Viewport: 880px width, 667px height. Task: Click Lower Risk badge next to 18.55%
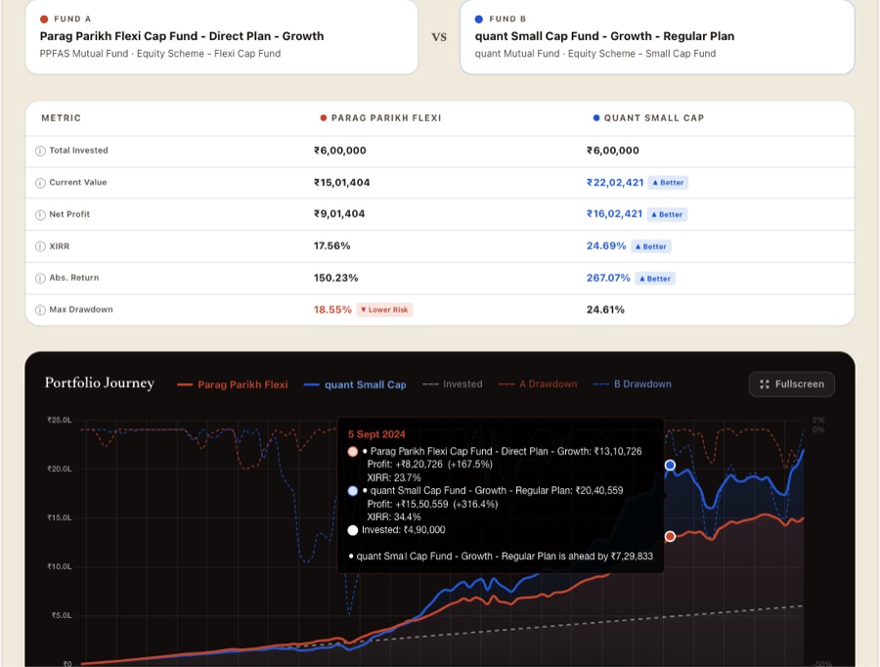[384, 310]
